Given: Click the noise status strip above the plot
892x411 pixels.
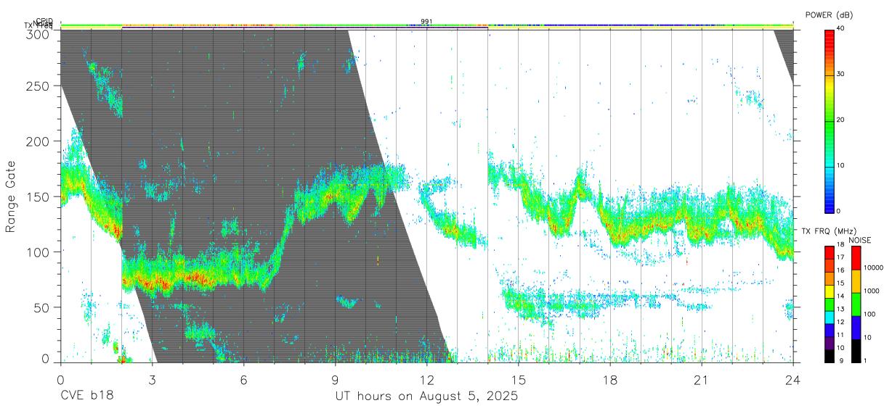Looking at the screenshot, I should point(426,25).
